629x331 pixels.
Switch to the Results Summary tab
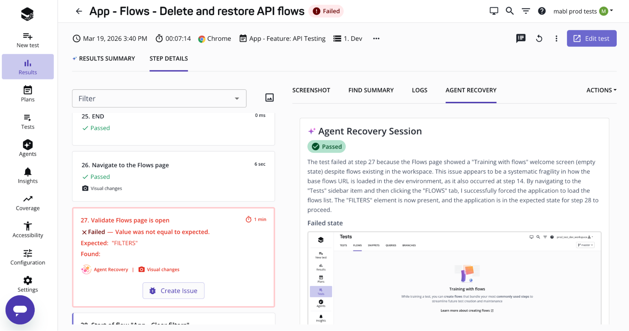tap(107, 58)
